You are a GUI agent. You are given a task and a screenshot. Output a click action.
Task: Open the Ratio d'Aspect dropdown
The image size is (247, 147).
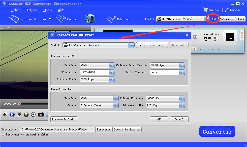click(x=182, y=72)
